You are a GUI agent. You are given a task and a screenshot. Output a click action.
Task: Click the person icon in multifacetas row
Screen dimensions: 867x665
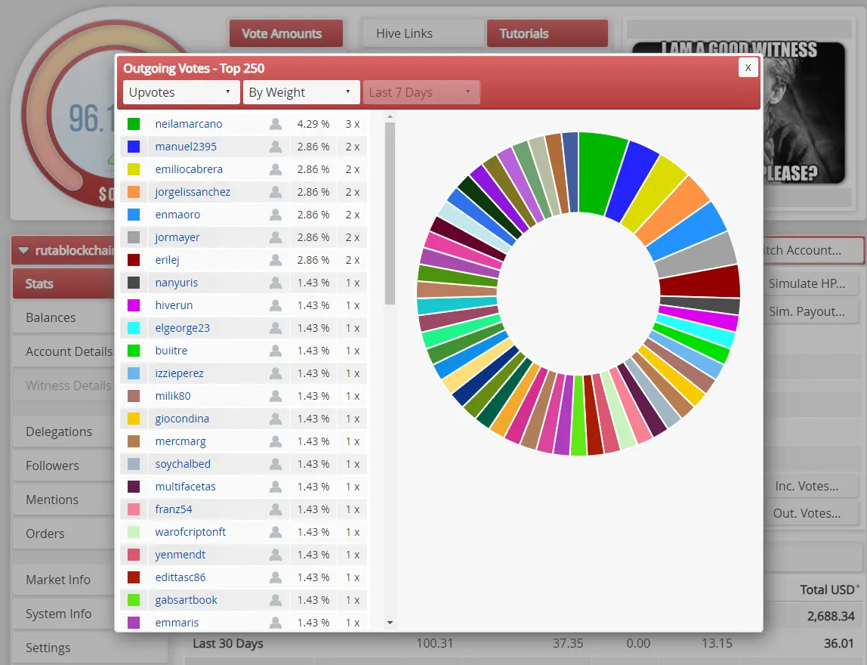coord(276,487)
